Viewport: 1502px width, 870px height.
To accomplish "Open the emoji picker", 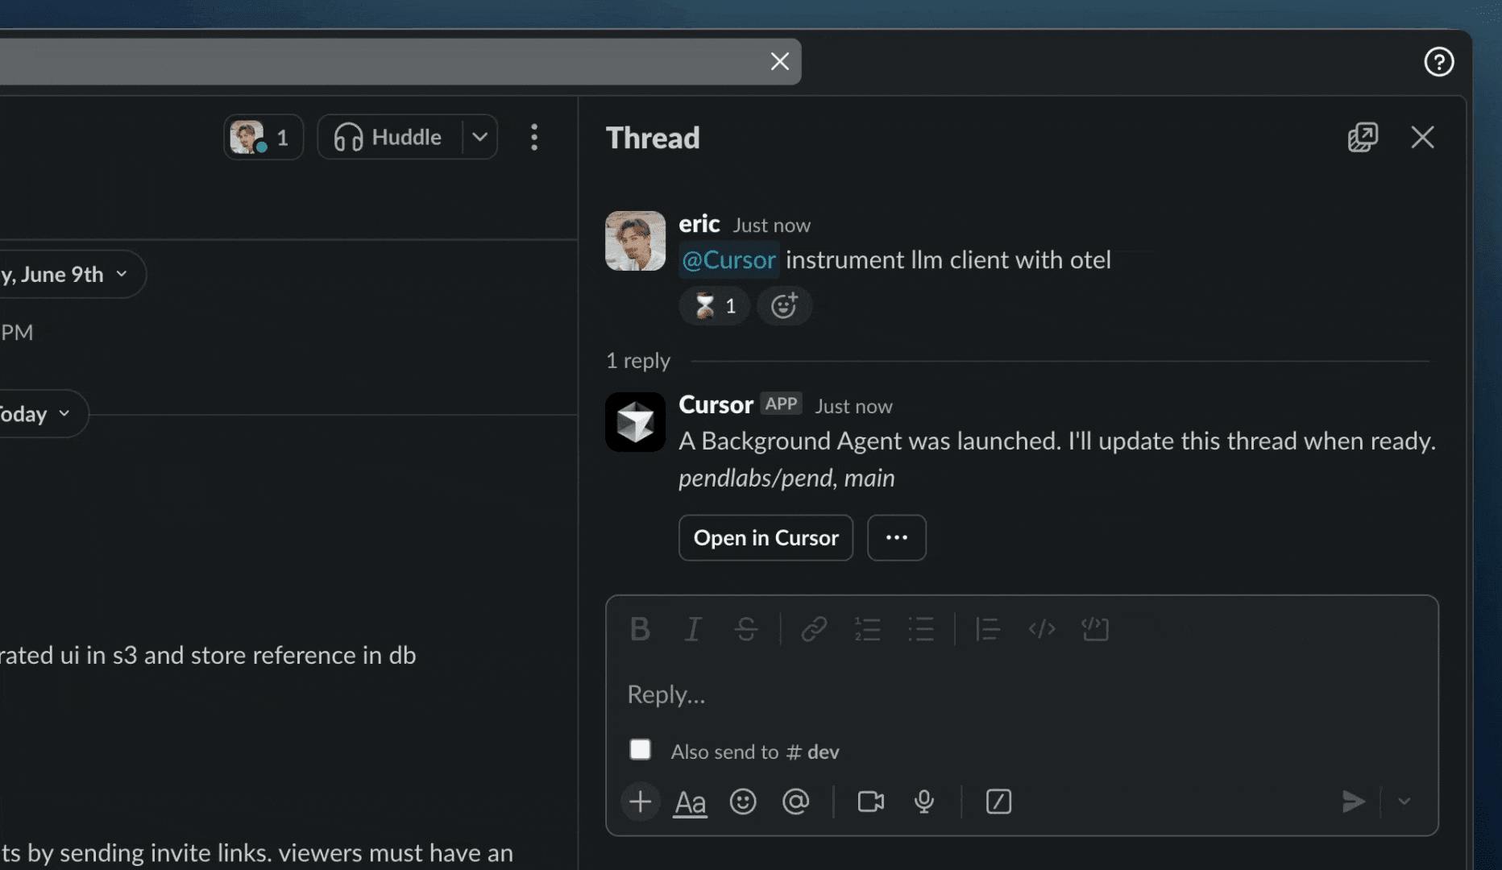I will click(743, 802).
